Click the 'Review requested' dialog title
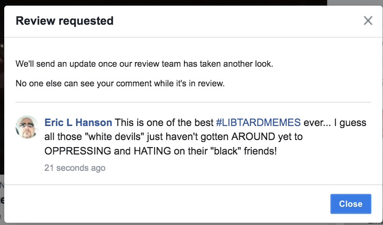Image resolution: width=383 pixels, height=225 pixels. click(x=64, y=21)
